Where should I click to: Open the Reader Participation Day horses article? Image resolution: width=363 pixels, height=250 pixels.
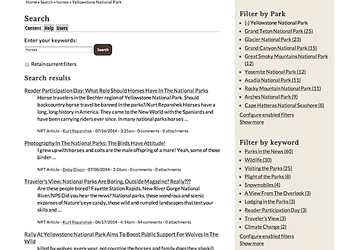point(116,91)
